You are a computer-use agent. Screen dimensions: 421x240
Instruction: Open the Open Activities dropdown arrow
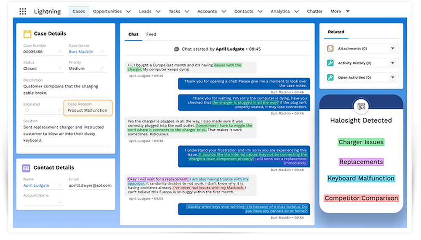392,77
